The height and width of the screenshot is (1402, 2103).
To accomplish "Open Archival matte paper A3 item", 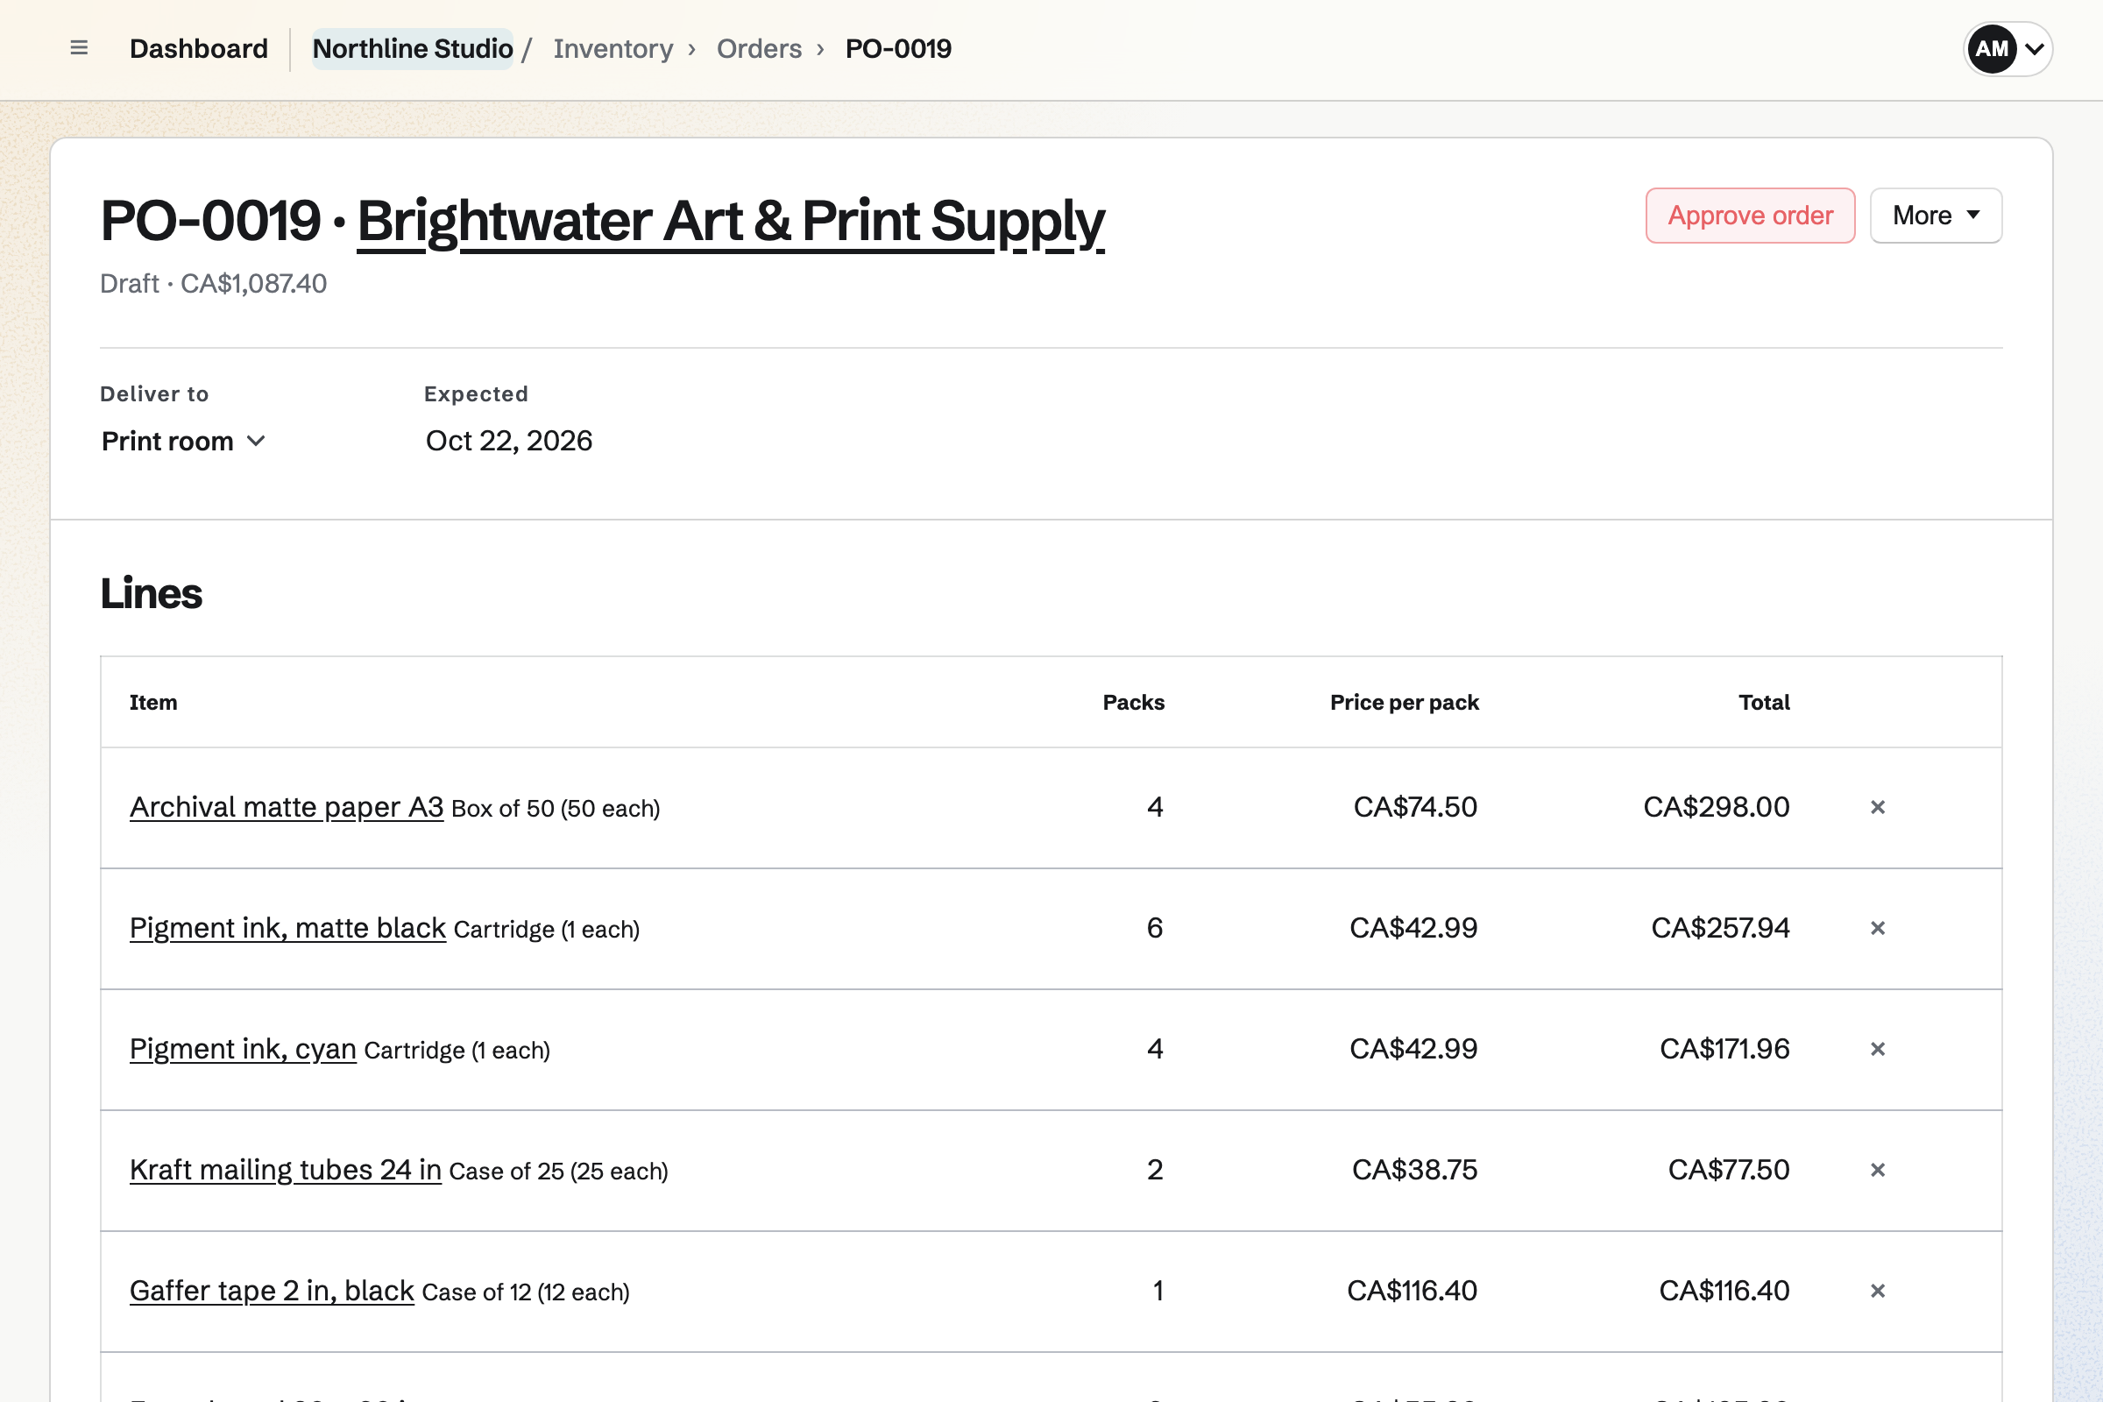I will click(287, 806).
